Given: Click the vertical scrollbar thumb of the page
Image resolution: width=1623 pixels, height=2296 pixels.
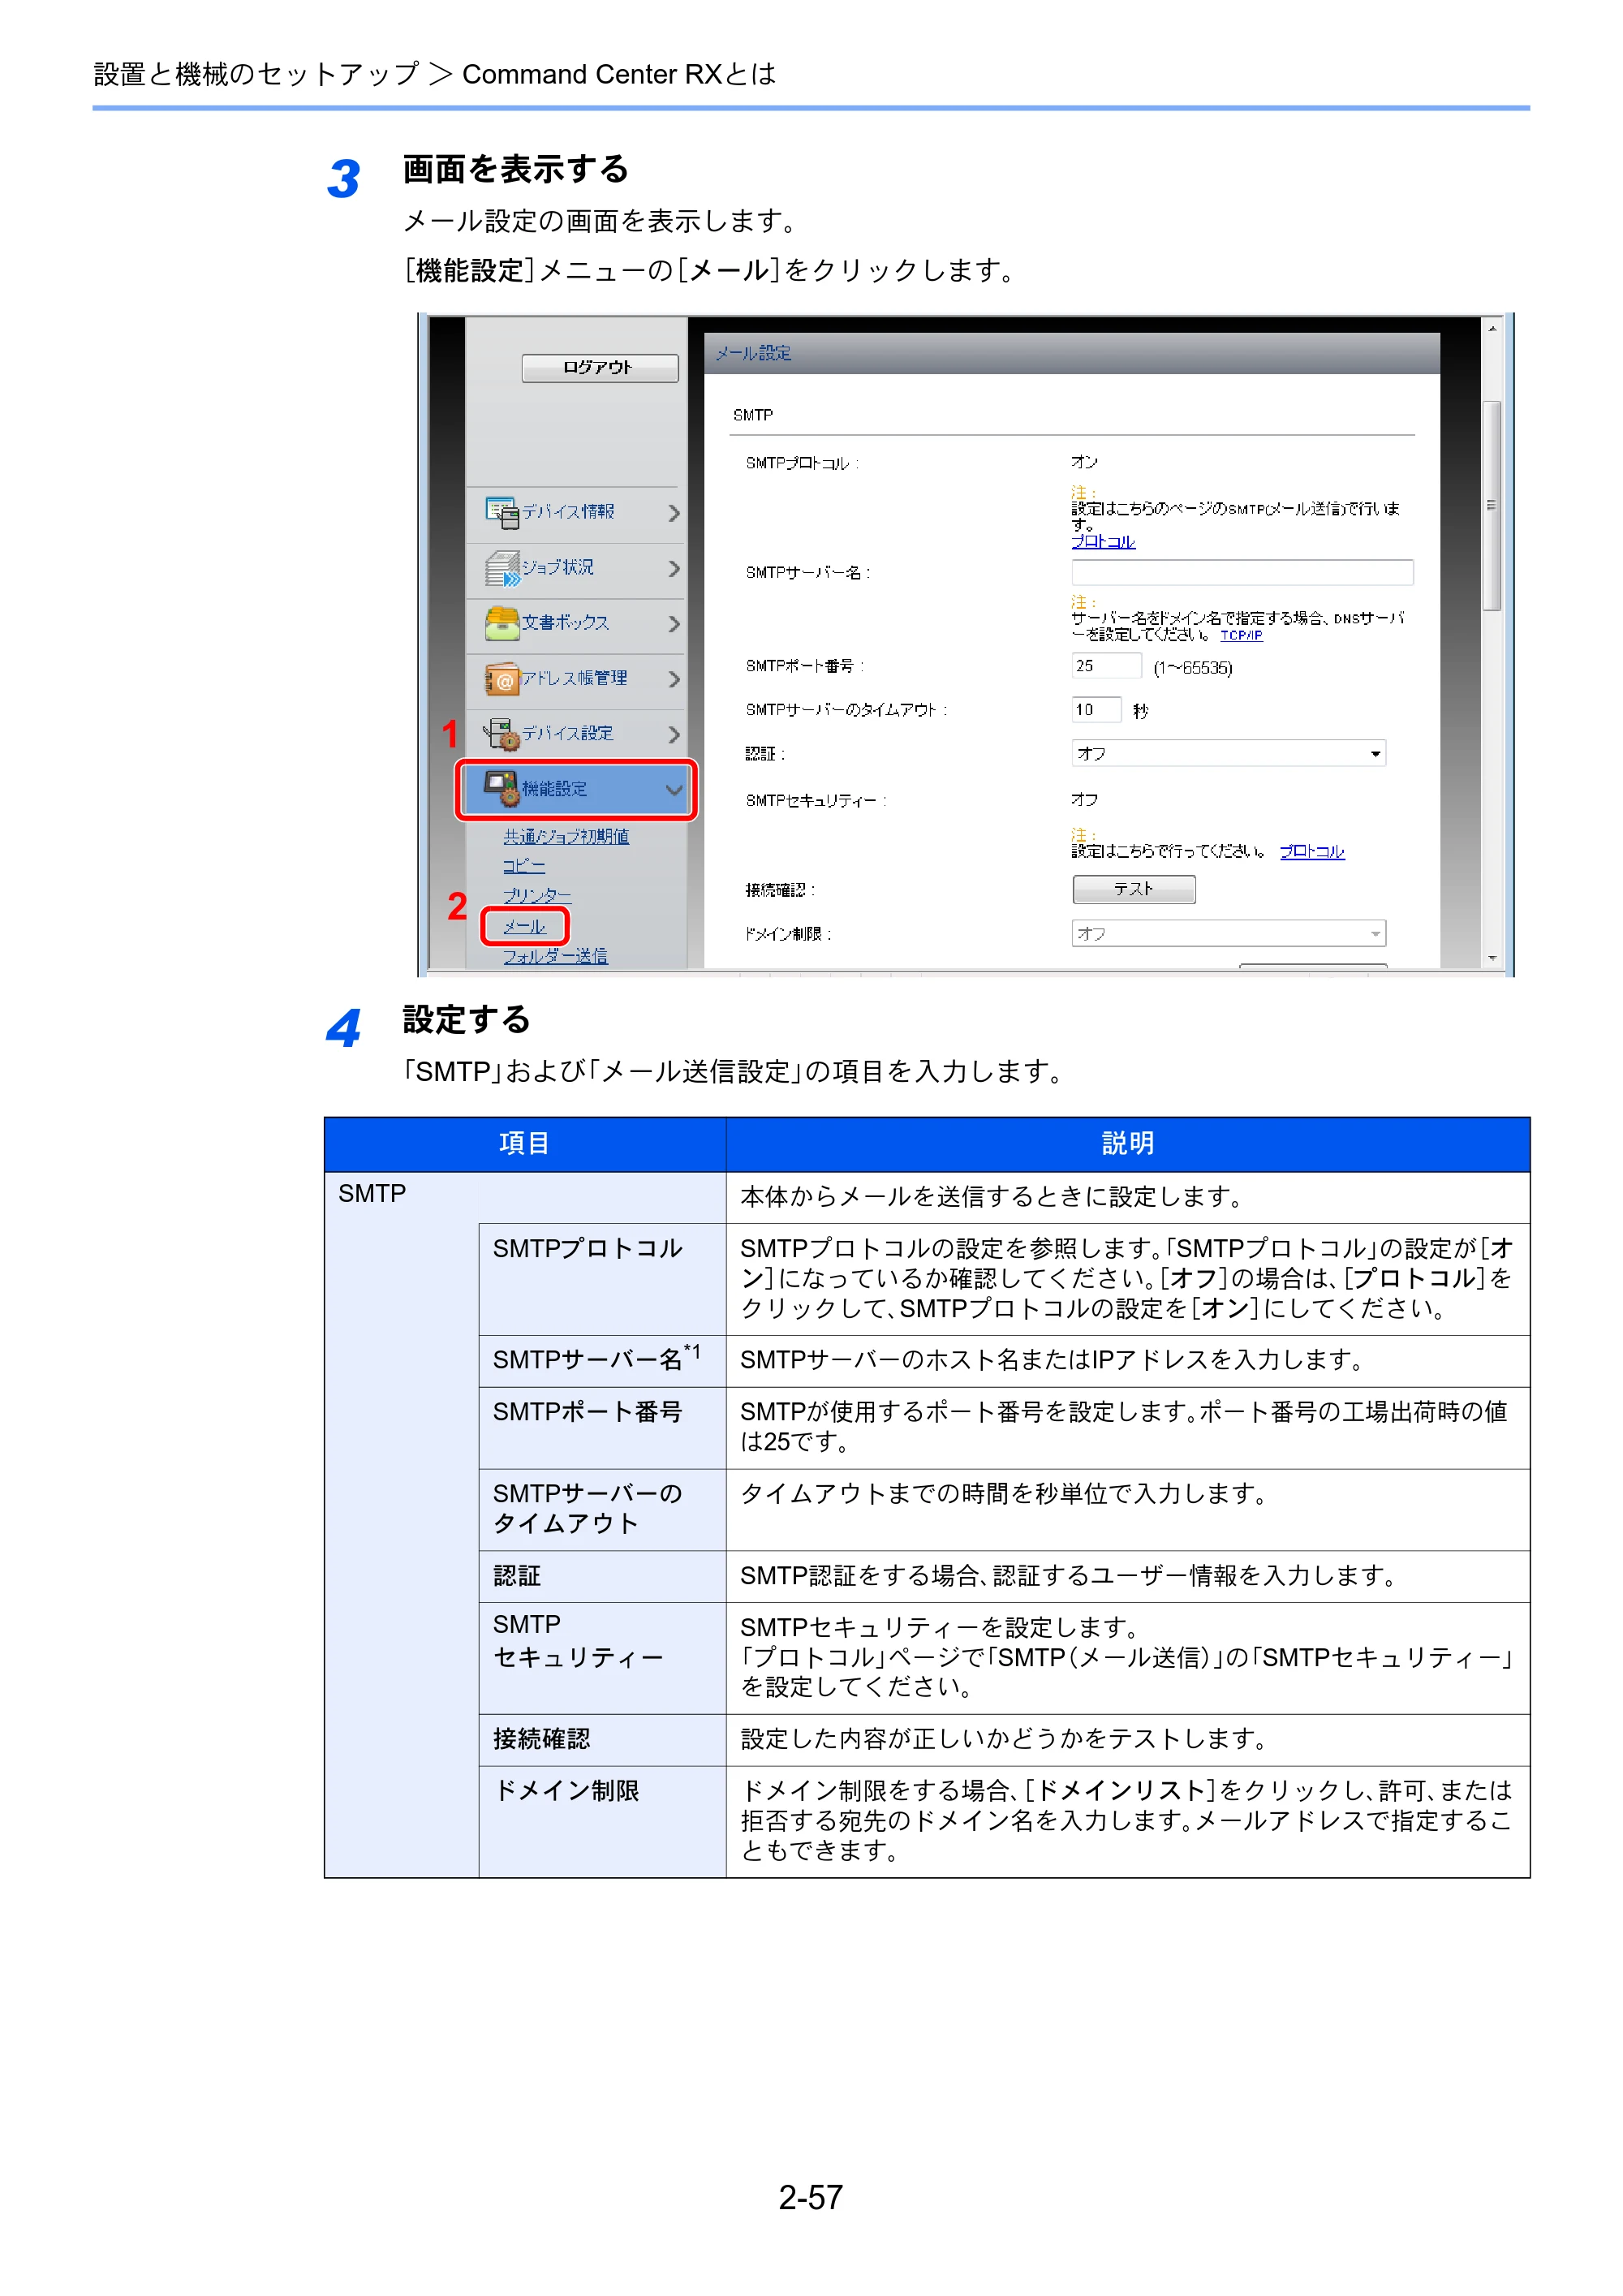Looking at the screenshot, I should 1491,505.
